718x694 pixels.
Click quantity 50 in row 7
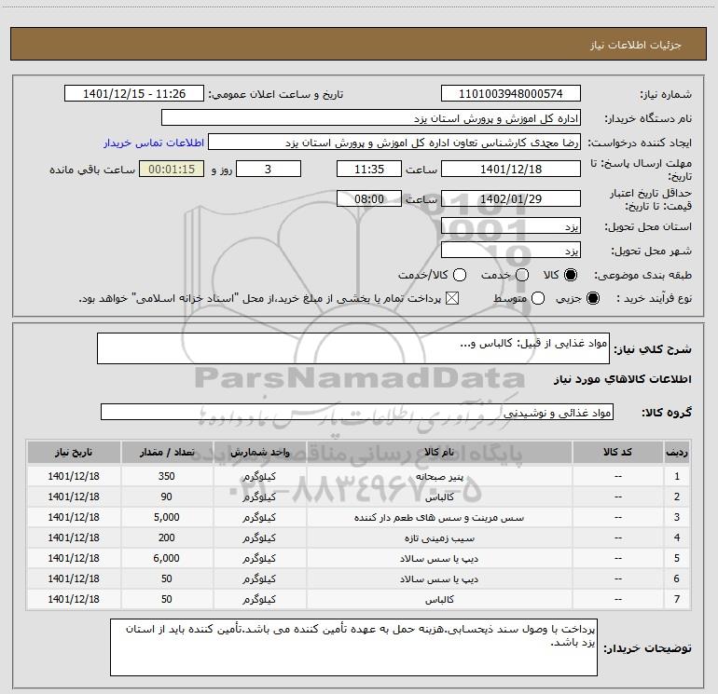click(167, 599)
